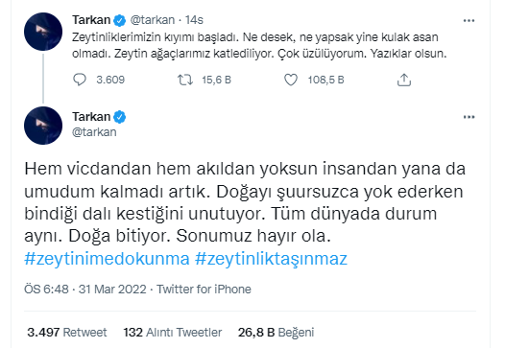Open three-dot menu on first tweet

469,20
